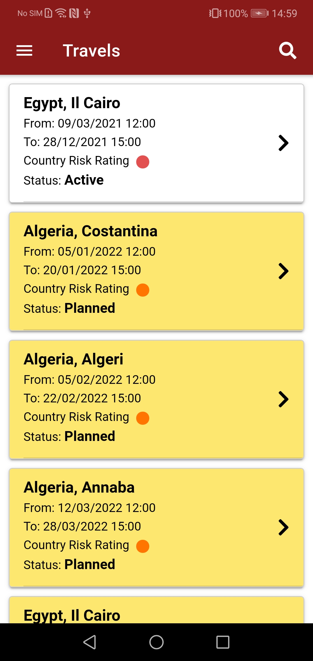This screenshot has height=661, width=313.
Task: Select the Algeria, Annaba trip title
Action: (79, 487)
